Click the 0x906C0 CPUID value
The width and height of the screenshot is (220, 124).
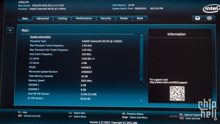[86, 67]
